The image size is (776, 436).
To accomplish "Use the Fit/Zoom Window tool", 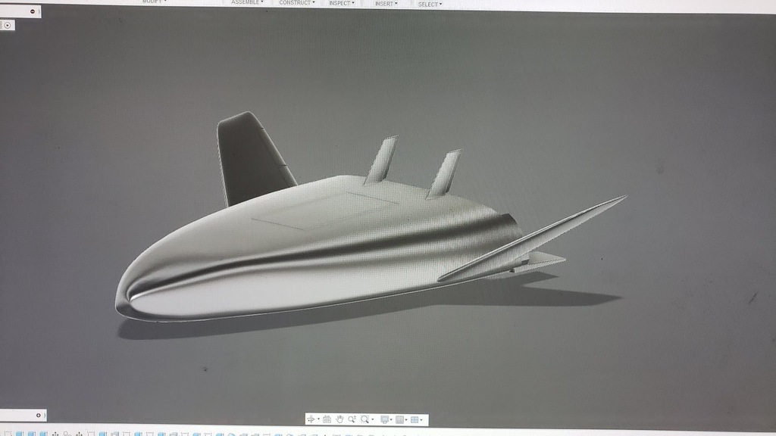I will click(365, 419).
